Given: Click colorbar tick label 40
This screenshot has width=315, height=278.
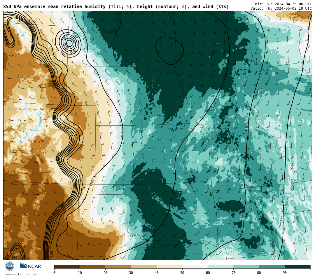Looking at the screenshot, I should pyautogui.click(x=157, y=272).
